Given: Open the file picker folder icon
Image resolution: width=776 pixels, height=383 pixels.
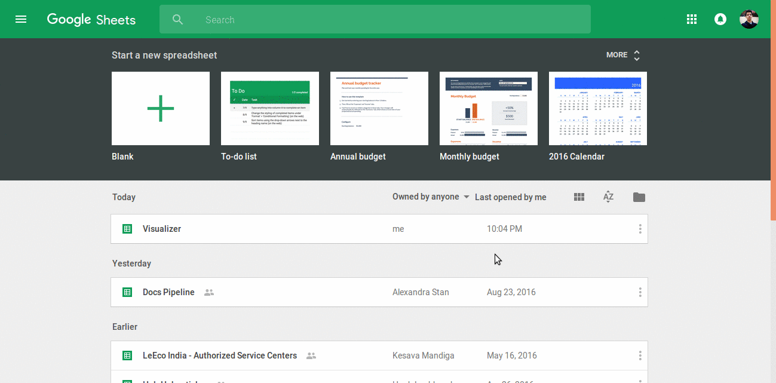Looking at the screenshot, I should tap(639, 197).
